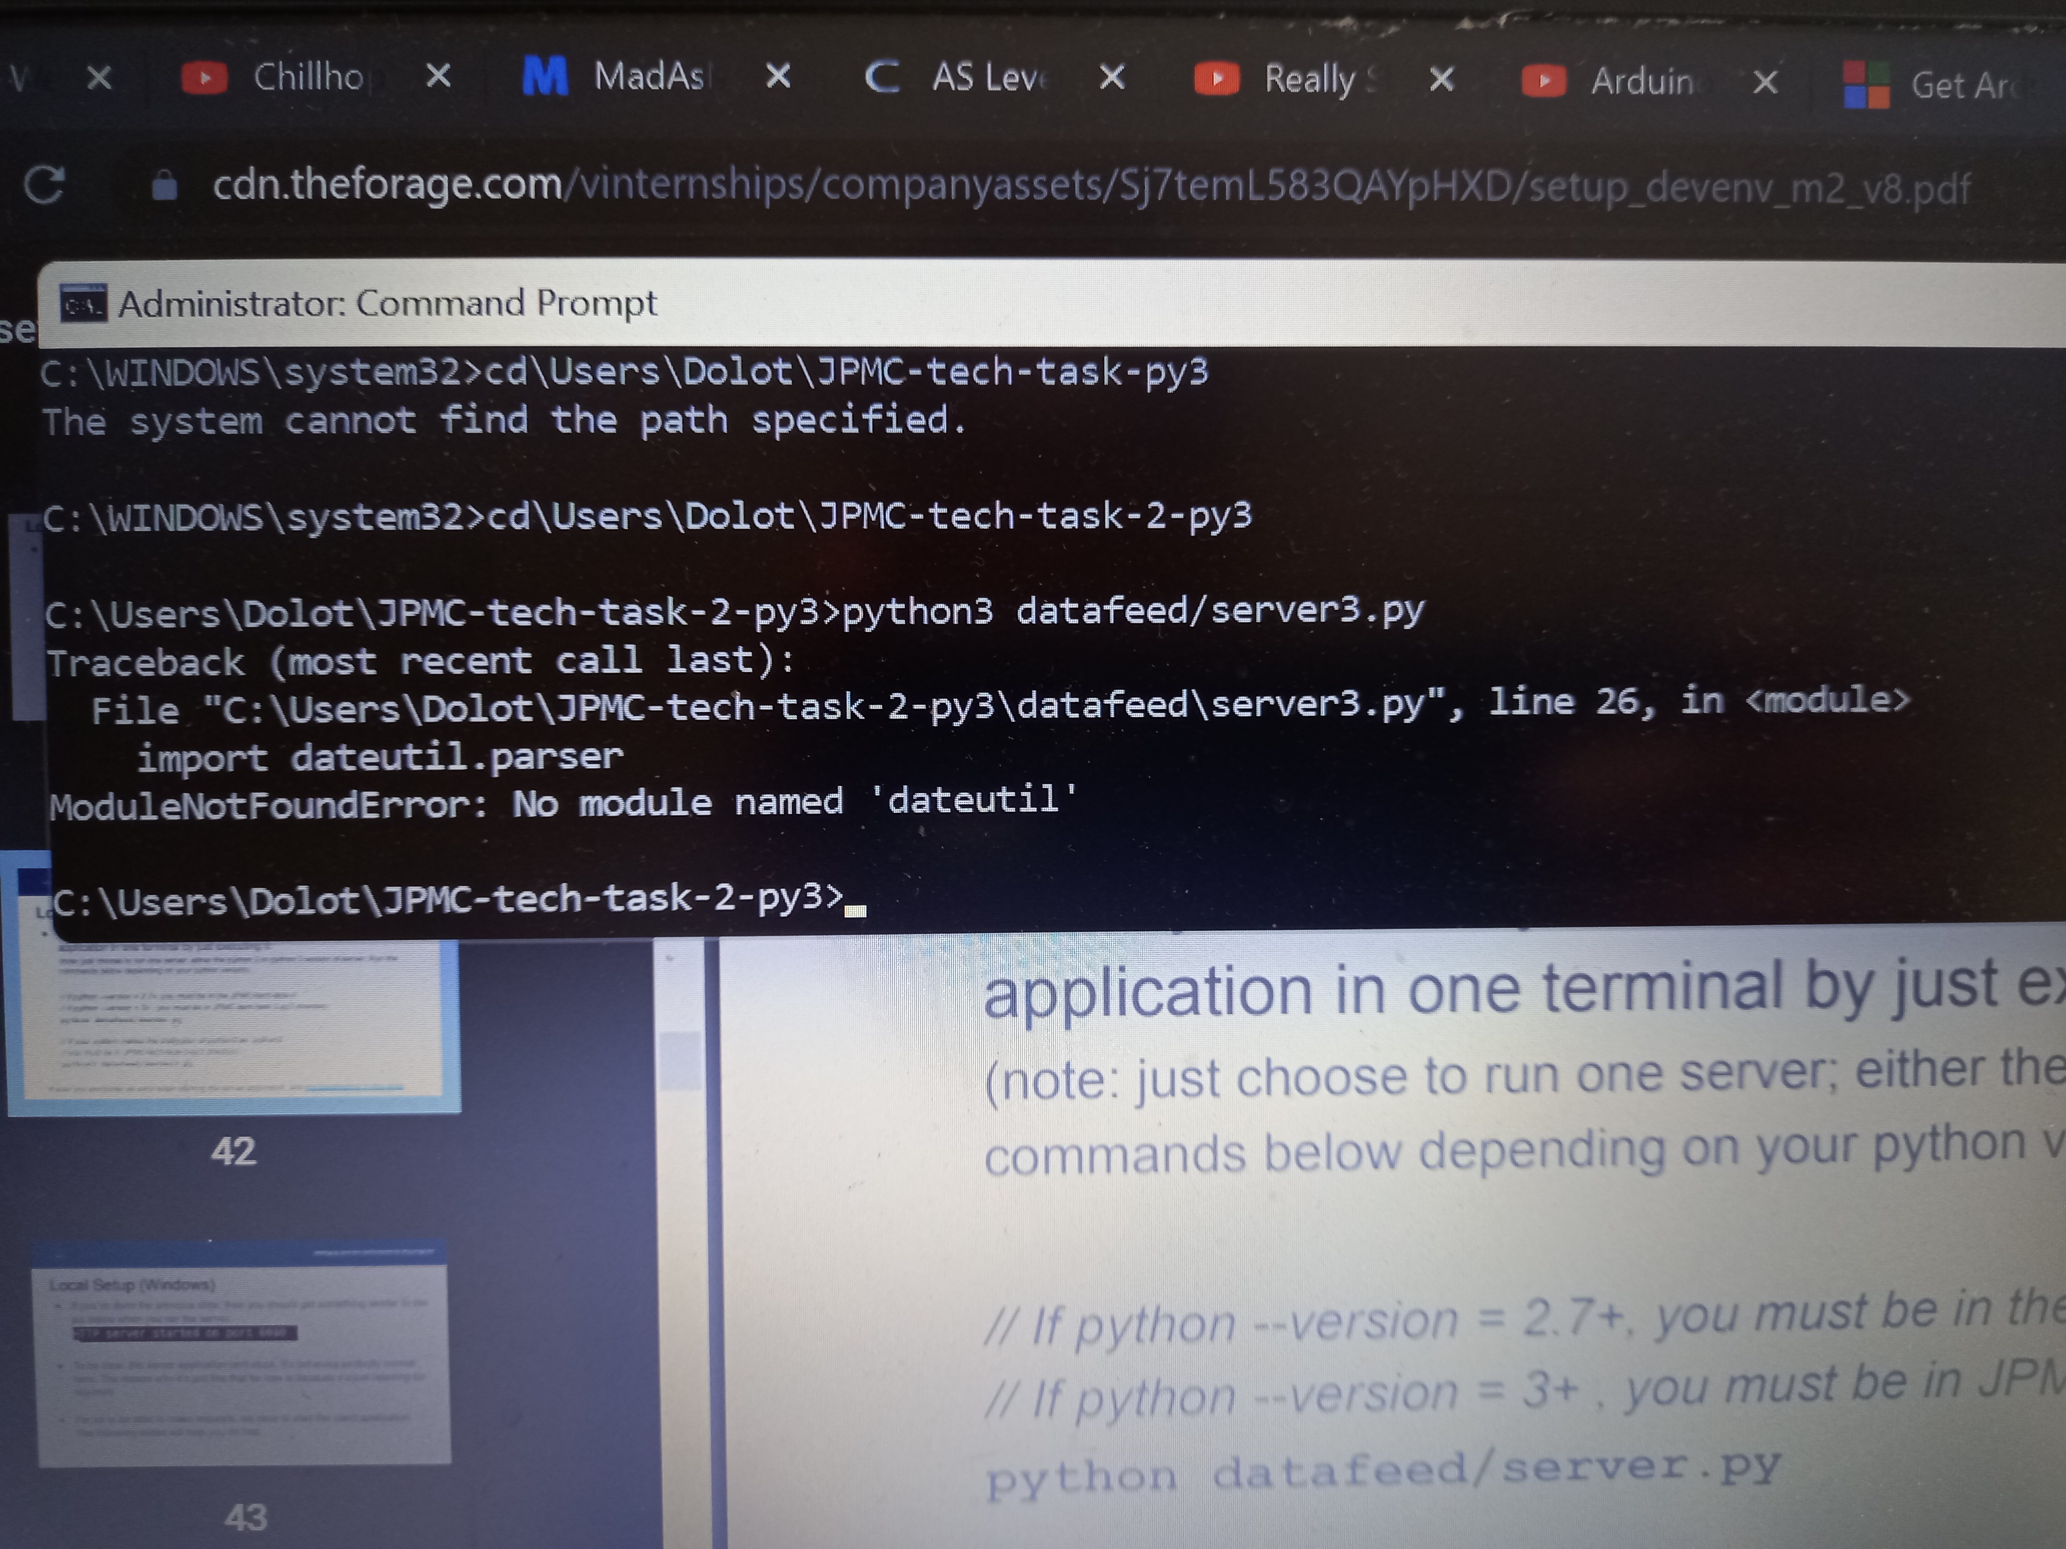Click the 'ModuleNotFoundError' error line
The image size is (2066, 1549).
pos(563,803)
